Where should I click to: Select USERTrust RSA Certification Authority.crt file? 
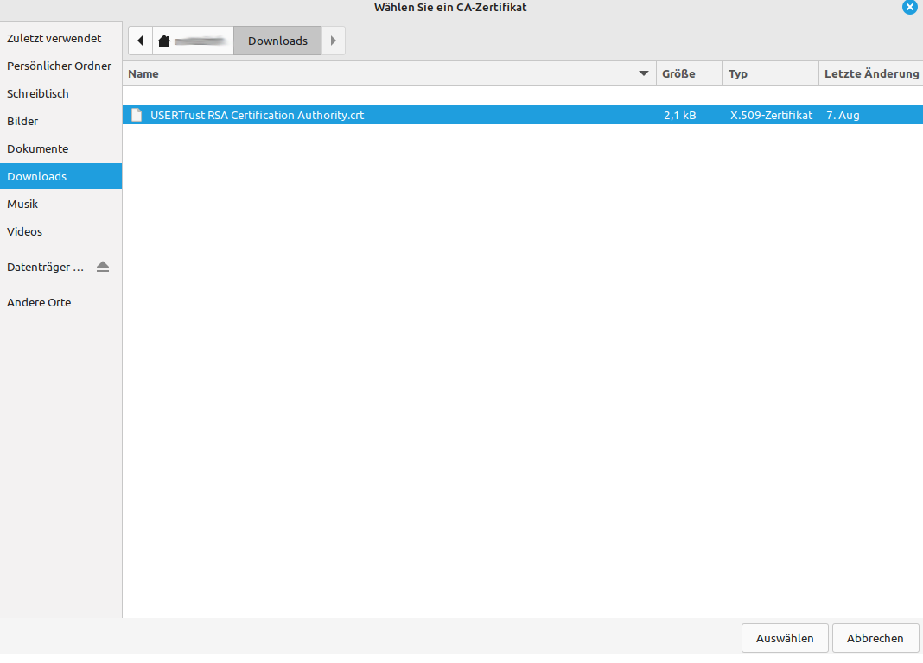tap(257, 115)
